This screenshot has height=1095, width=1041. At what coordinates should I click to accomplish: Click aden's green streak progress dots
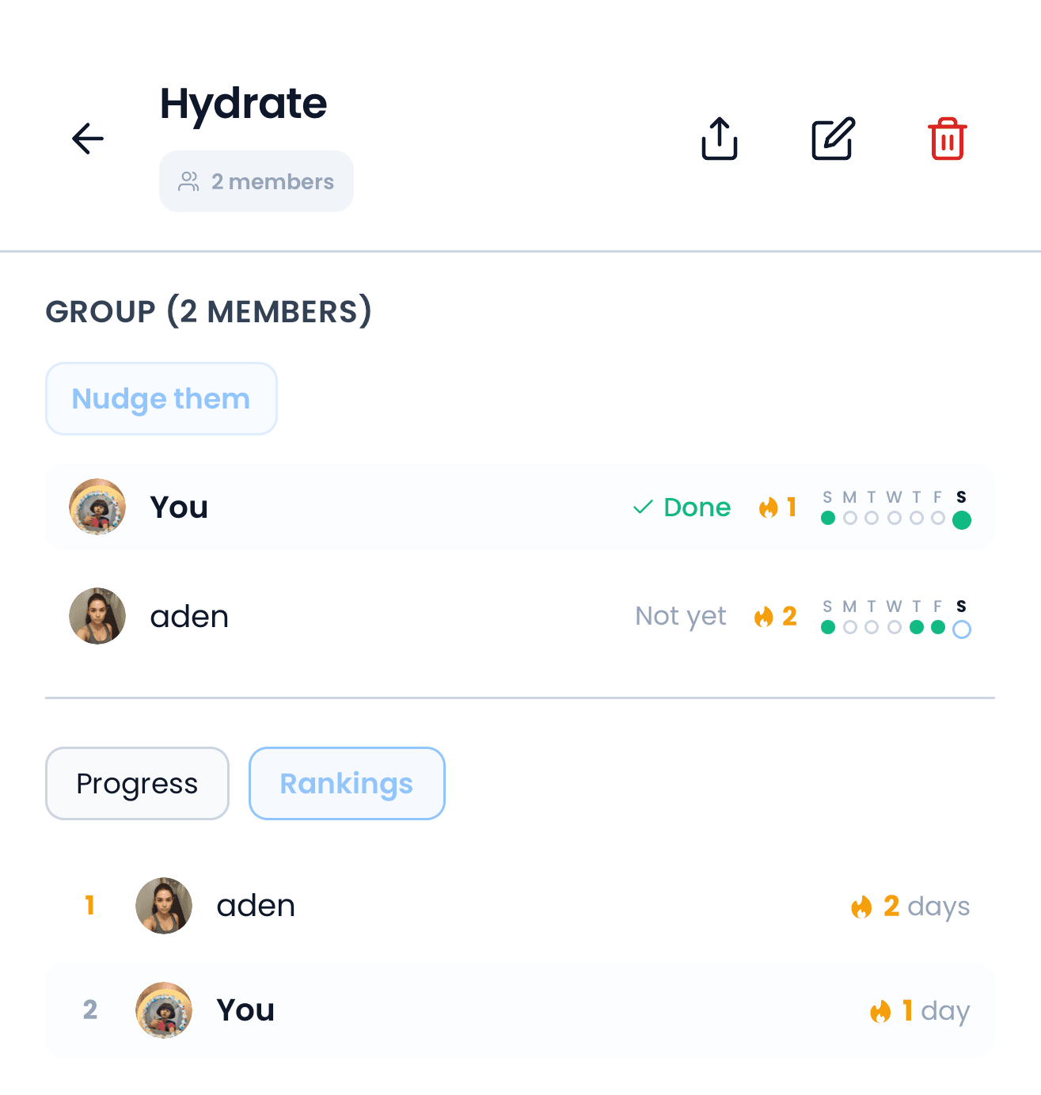[895, 628]
